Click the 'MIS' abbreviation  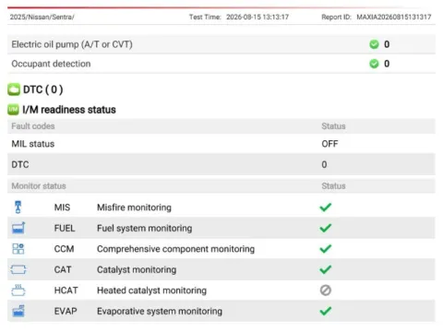point(62,207)
